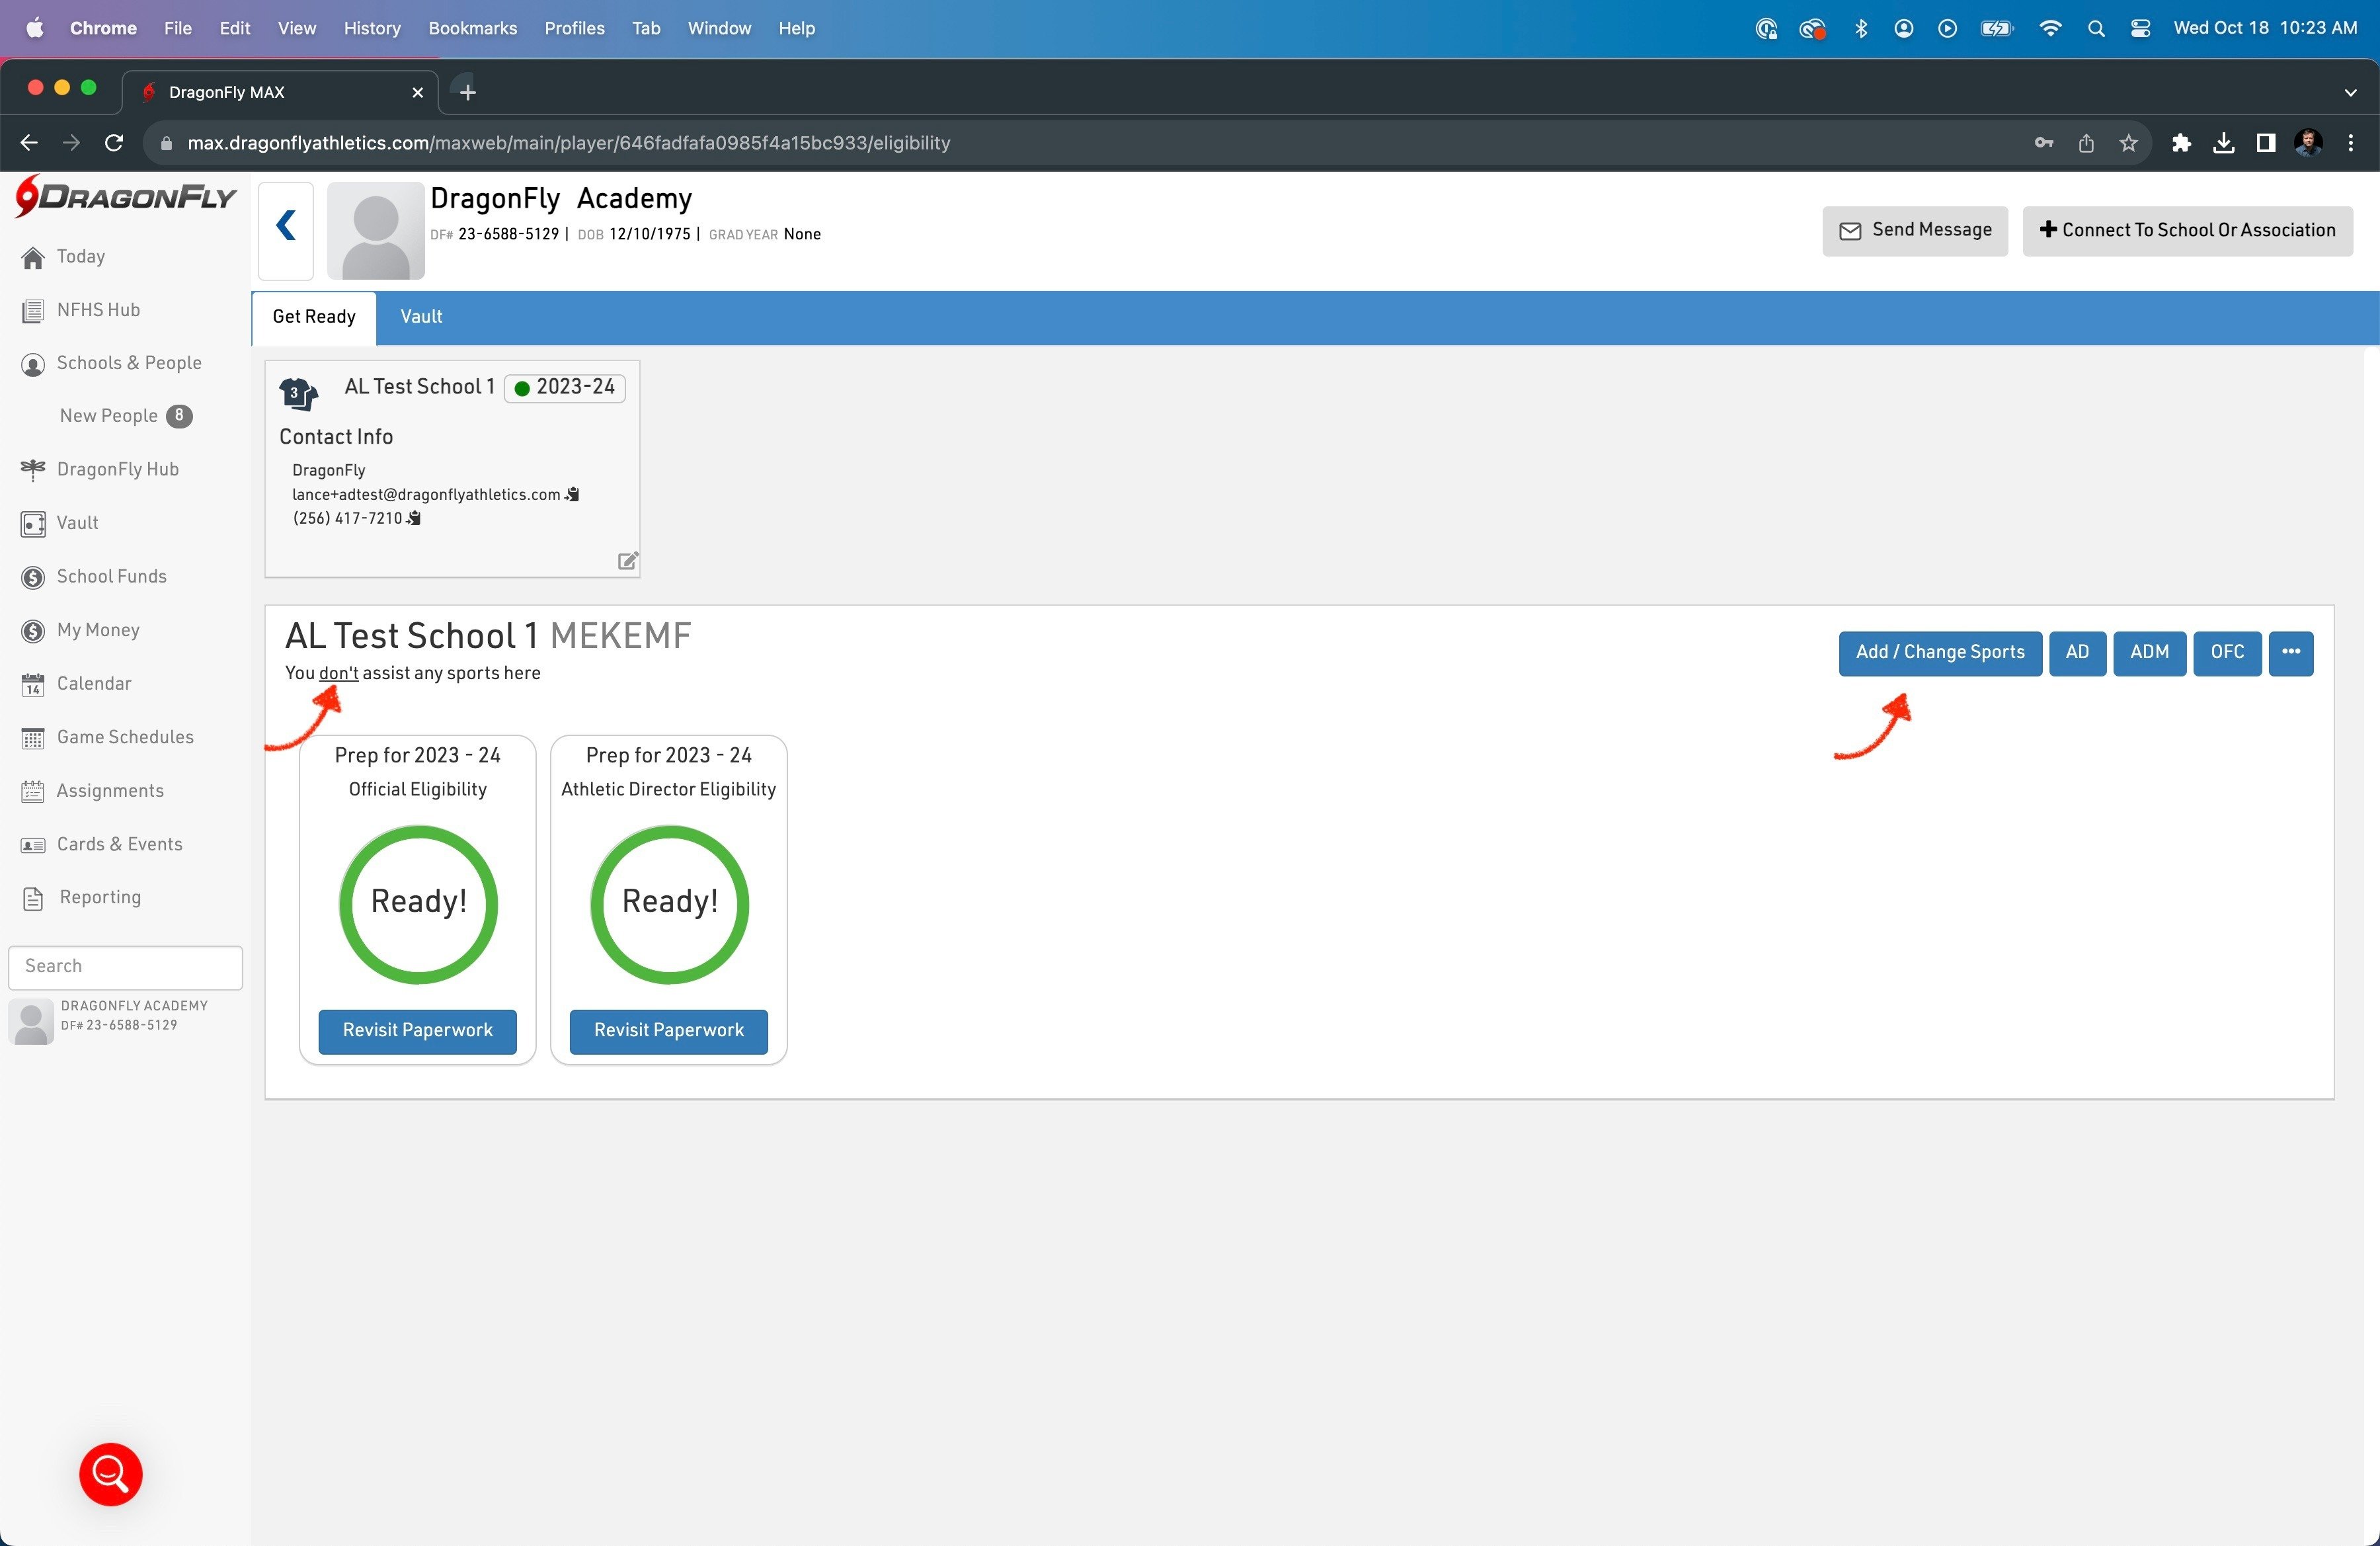2380x1546 pixels.
Task: Open DragonFly Hub from sidebar
Action: point(117,470)
